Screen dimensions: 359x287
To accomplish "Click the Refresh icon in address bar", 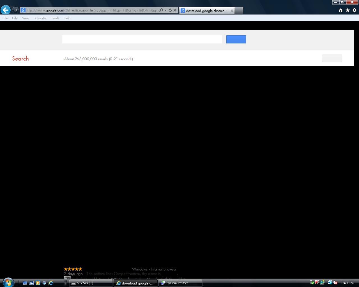I will click(x=170, y=10).
